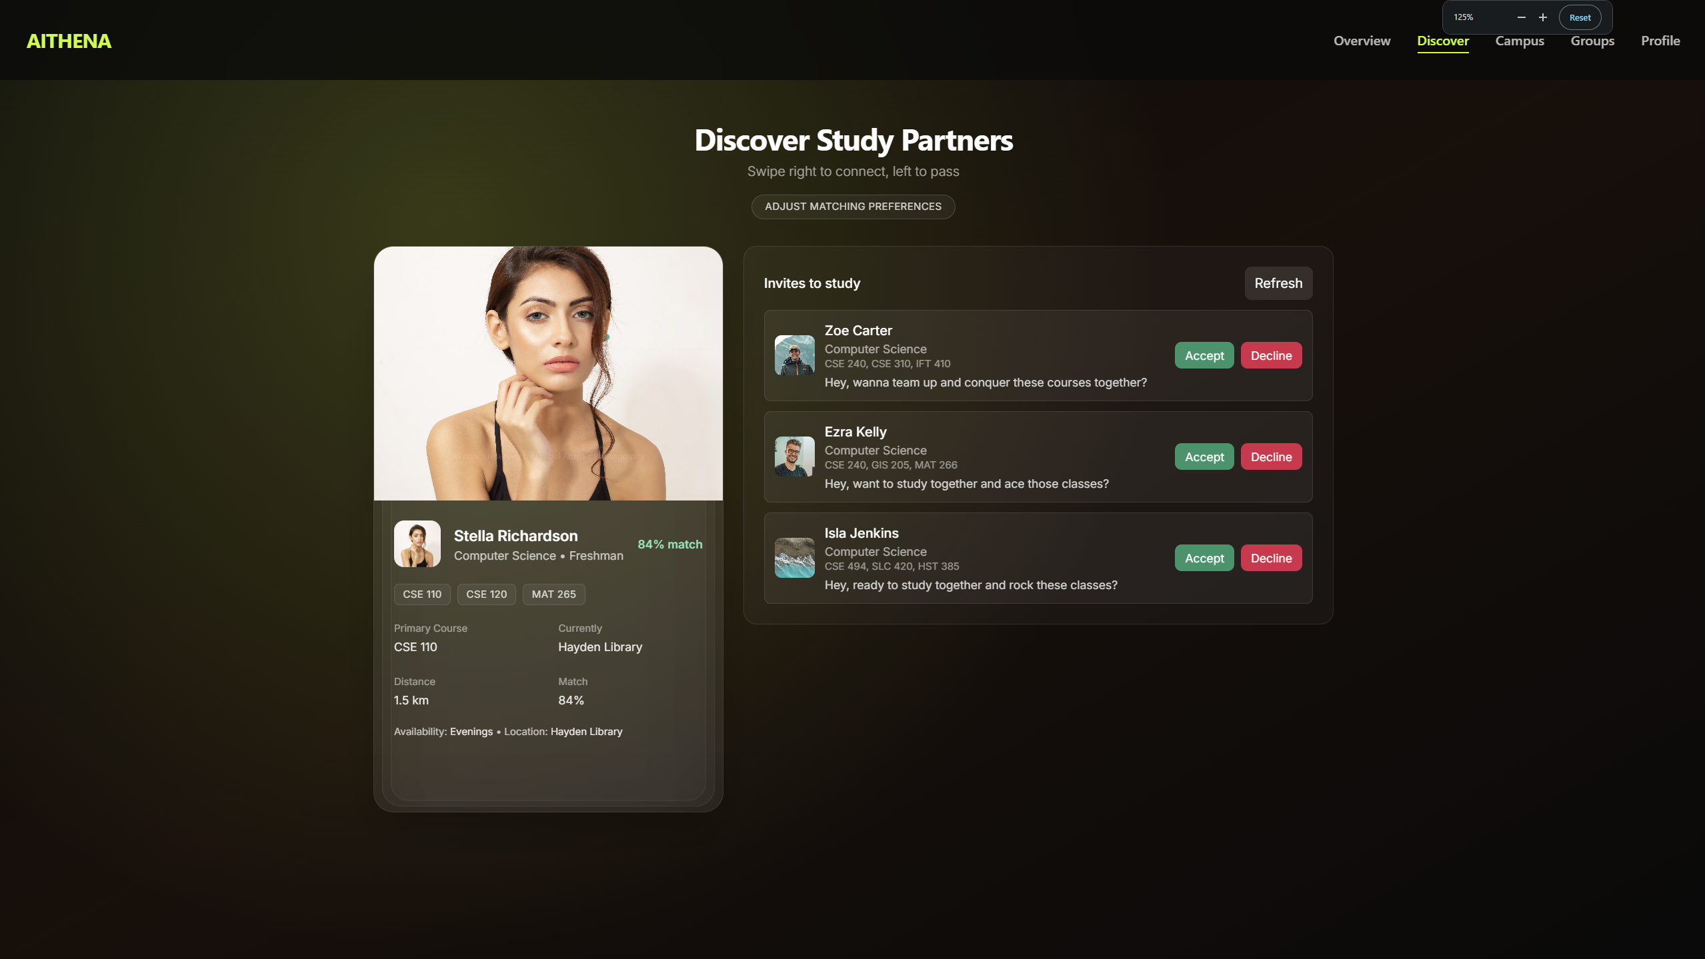Decline Ezra Kelly's study invite

click(x=1270, y=457)
